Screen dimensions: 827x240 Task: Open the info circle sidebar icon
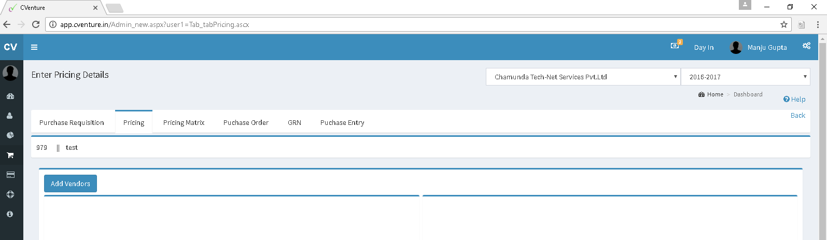(10, 214)
